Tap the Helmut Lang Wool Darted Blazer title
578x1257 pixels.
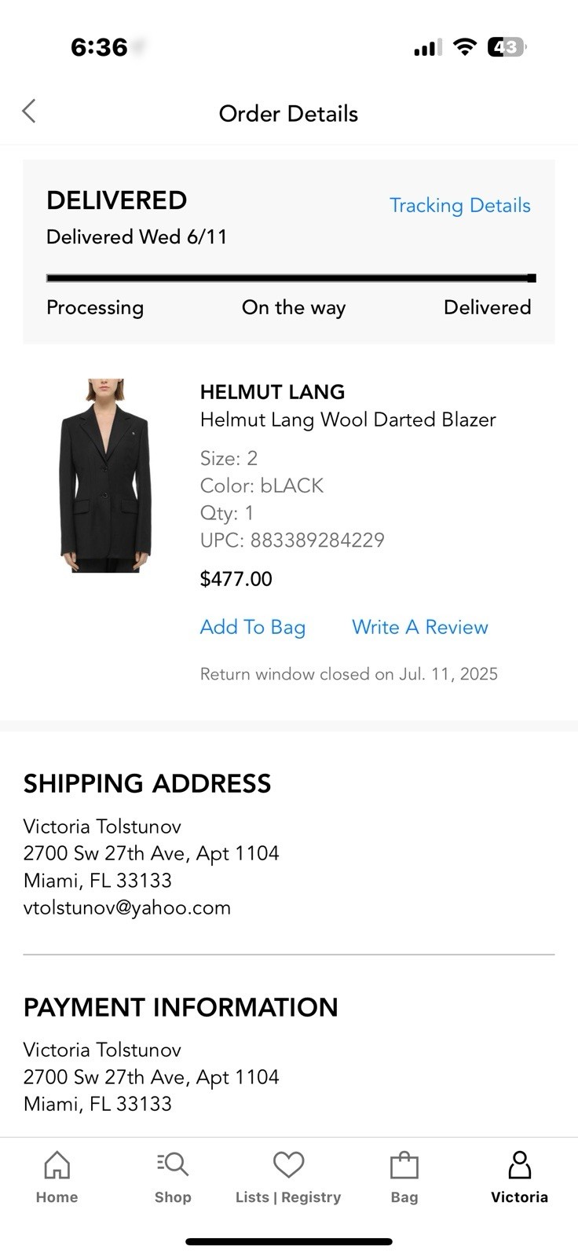(348, 420)
